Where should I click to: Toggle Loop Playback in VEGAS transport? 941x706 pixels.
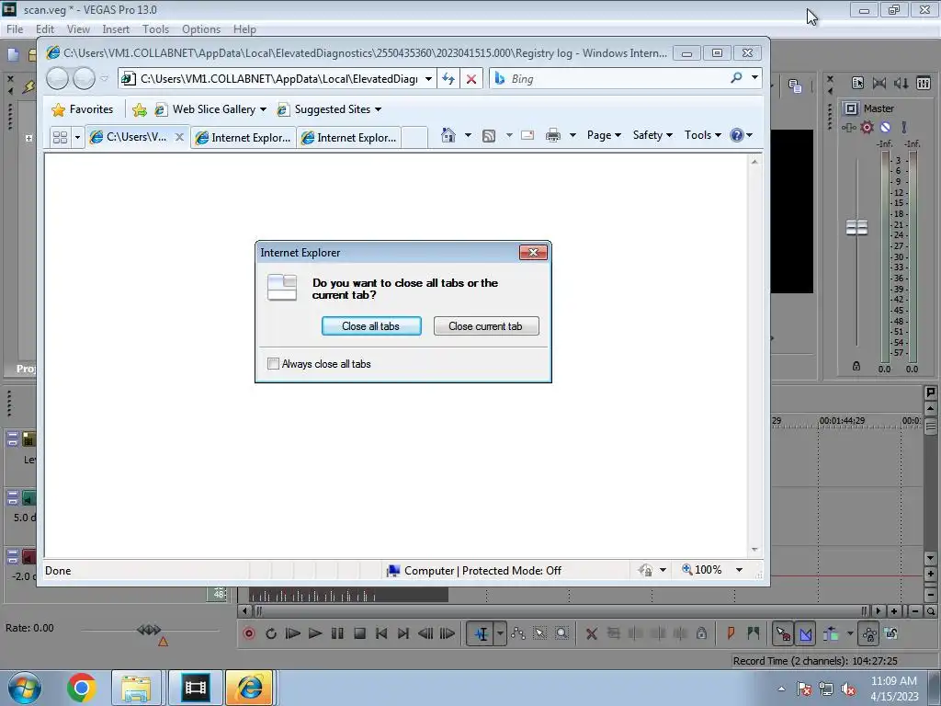[x=271, y=633]
